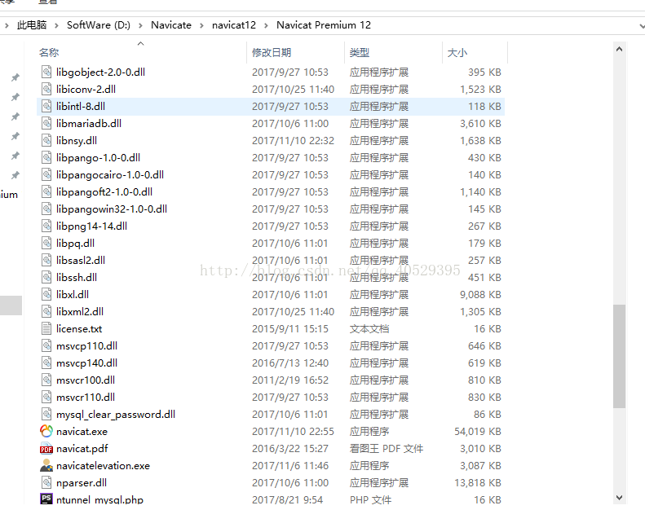The image size is (645, 523).
Task: Click the PHP 文件 type cell
Action: (371, 499)
